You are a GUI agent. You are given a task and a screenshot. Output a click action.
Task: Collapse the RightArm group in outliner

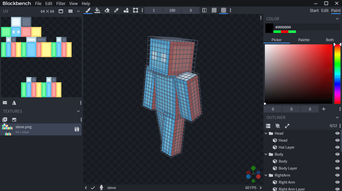pyautogui.click(x=266, y=176)
